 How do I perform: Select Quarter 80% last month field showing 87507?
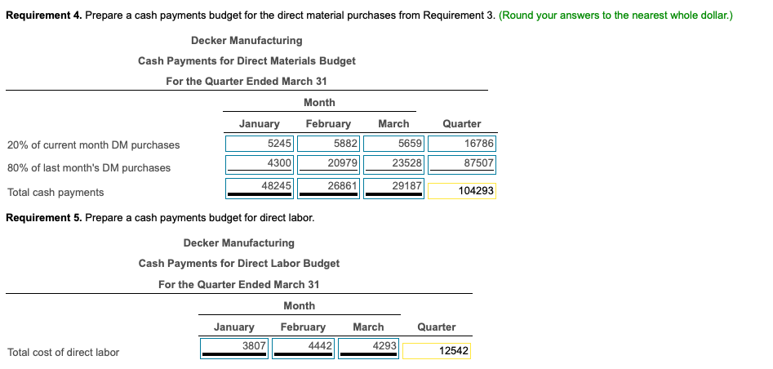pos(462,165)
